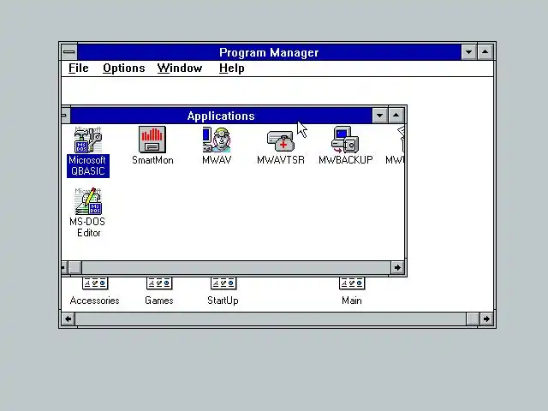Maximize the Applications group window

pos(396,116)
